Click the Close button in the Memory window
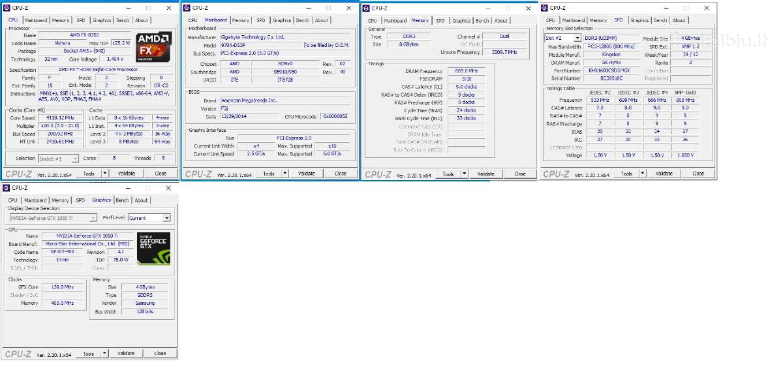Image resolution: width=783 pixels, height=387 pixels. [520, 174]
